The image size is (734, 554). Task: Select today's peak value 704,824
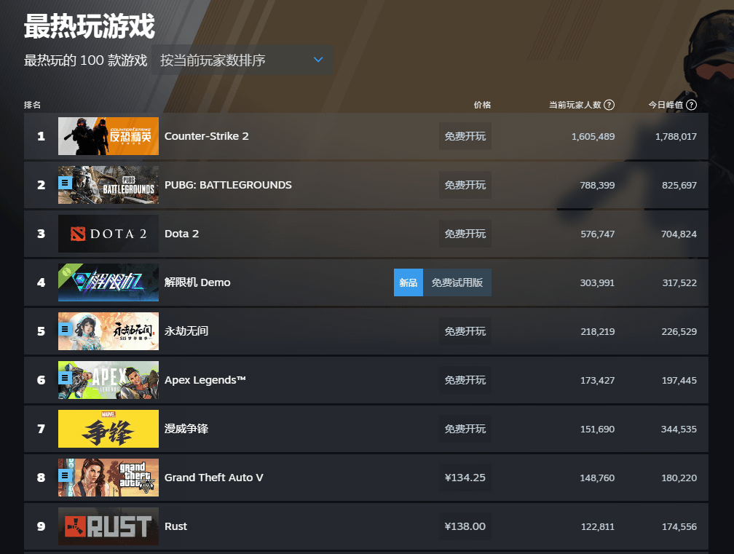pyautogui.click(x=679, y=234)
